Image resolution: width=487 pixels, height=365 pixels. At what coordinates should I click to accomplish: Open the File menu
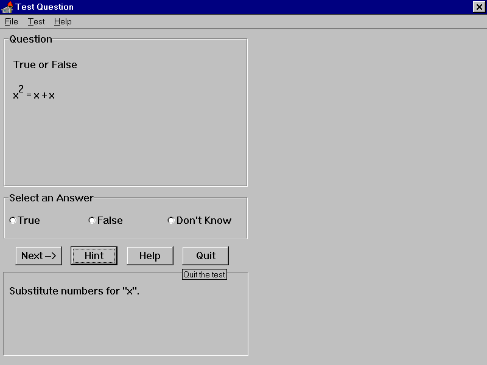click(12, 21)
